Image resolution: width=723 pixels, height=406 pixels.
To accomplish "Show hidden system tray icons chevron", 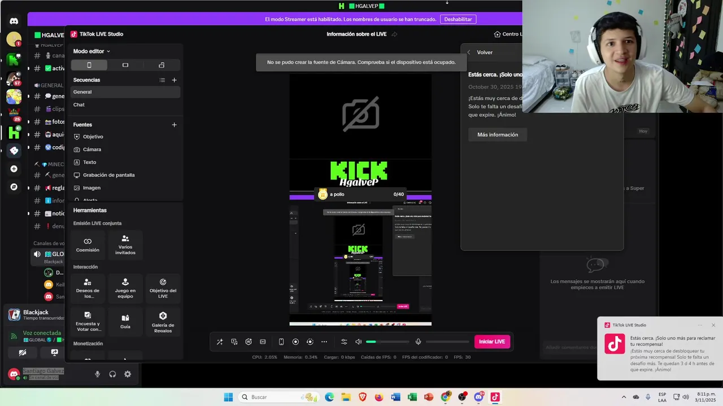I will (624, 397).
